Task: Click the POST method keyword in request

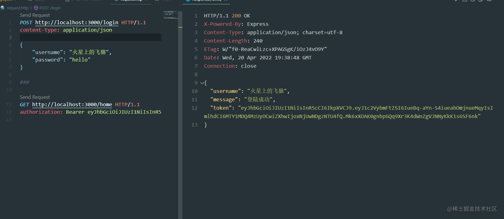Action: pos(26,23)
